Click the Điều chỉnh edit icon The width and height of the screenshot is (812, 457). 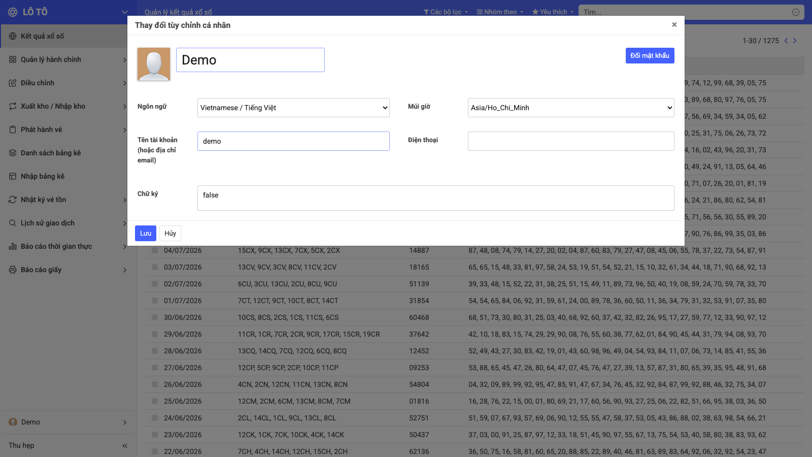pyautogui.click(x=13, y=83)
